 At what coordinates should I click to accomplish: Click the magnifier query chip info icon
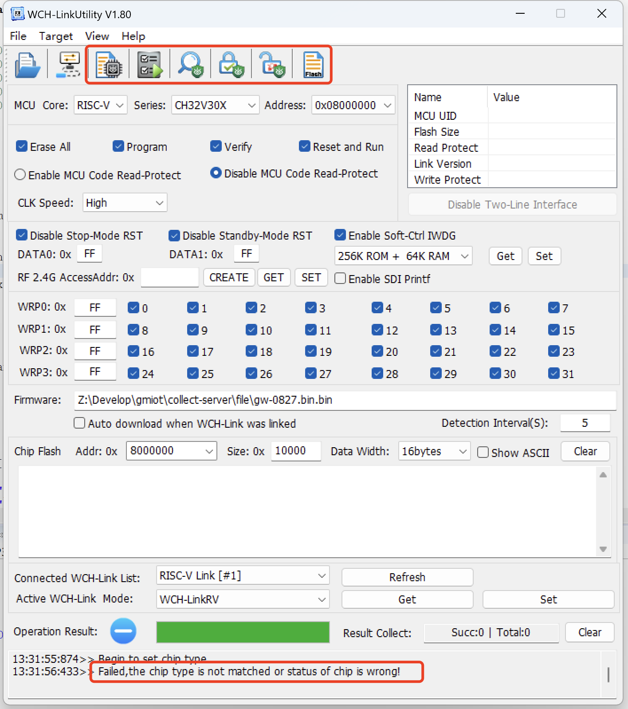click(x=191, y=65)
